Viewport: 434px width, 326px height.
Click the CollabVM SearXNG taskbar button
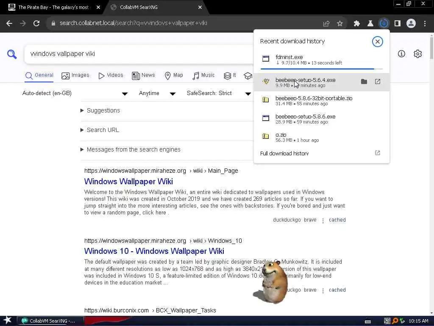tap(51, 321)
